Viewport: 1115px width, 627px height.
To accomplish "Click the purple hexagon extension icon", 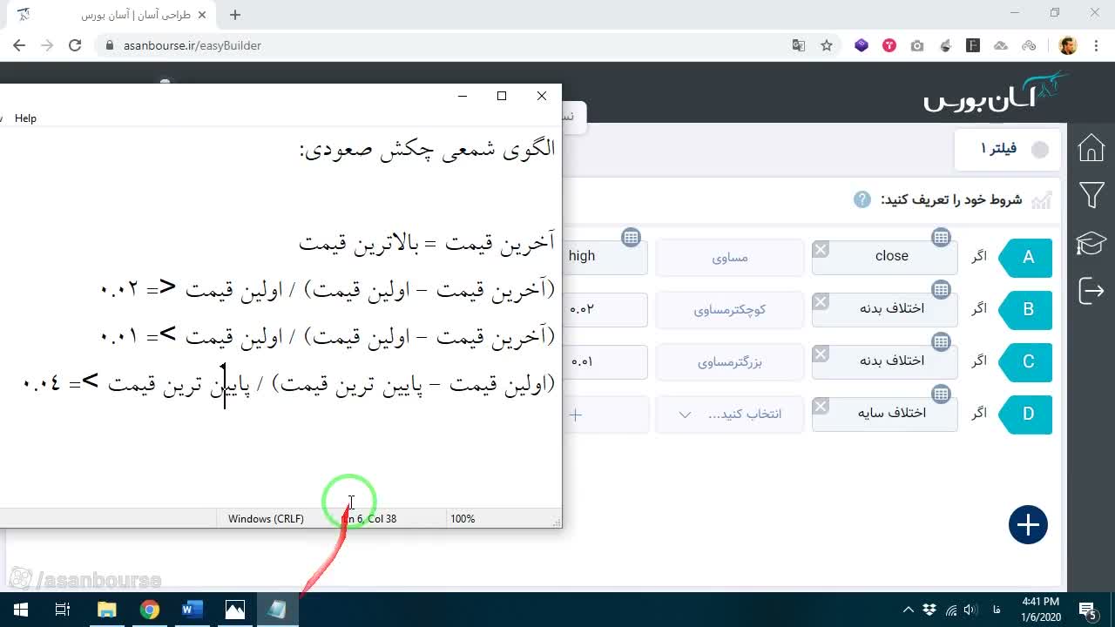I will (862, 45).
